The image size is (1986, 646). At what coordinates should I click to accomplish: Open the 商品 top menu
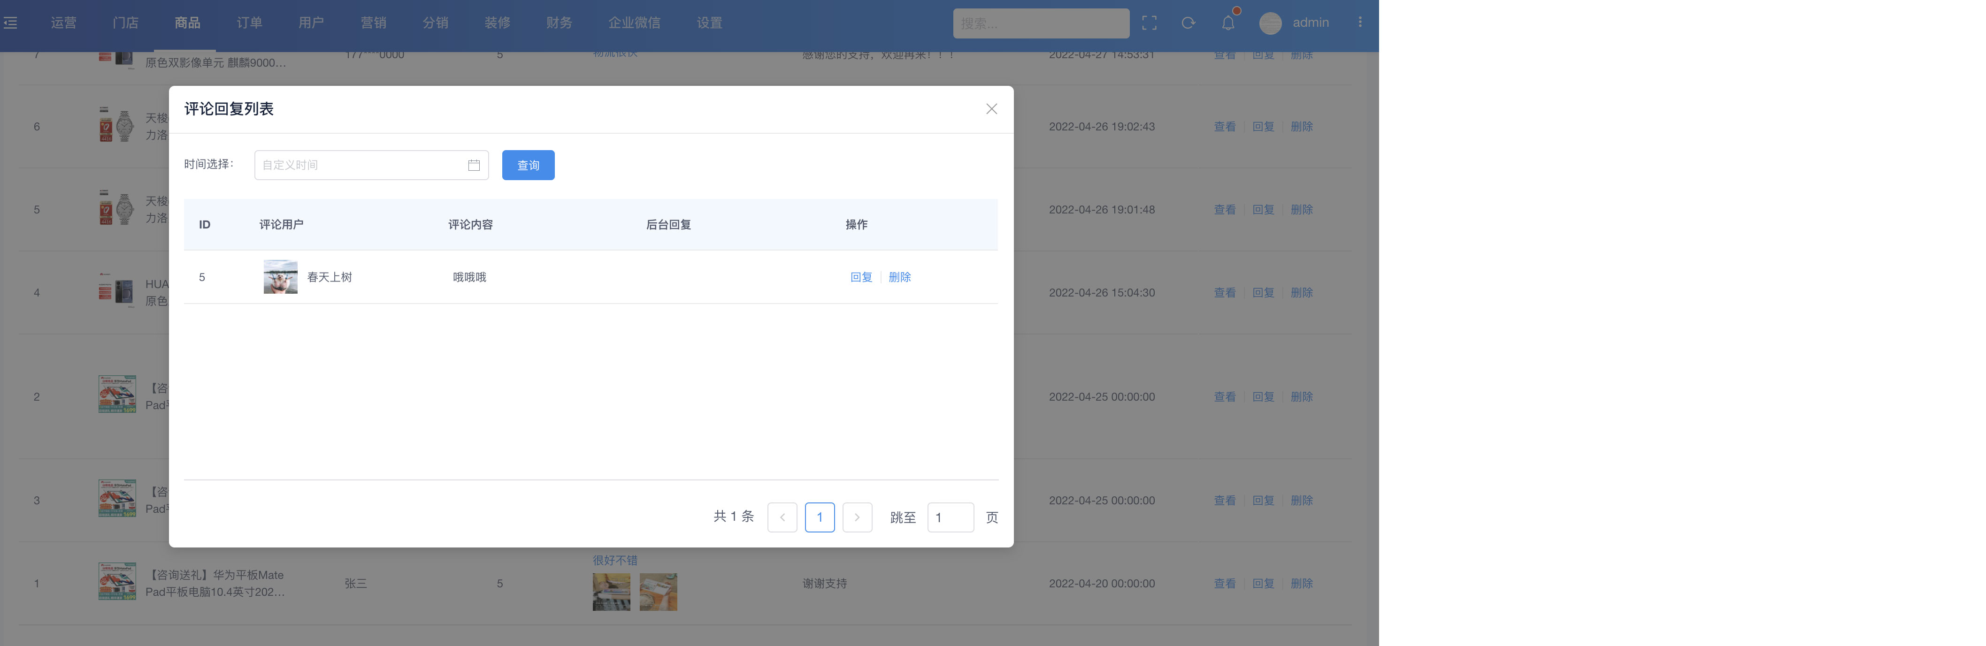tap(187, 23)
